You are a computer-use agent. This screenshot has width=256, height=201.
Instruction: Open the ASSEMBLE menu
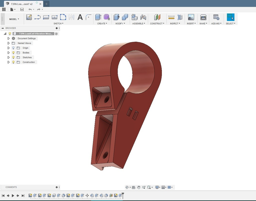click(x=139, y=23)
